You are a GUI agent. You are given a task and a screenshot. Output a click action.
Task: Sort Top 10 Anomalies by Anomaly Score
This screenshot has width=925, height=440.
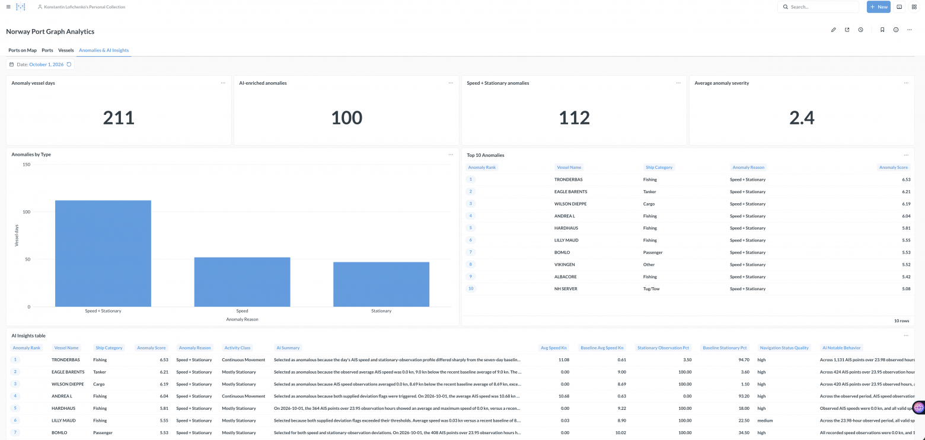click(894, 168)
